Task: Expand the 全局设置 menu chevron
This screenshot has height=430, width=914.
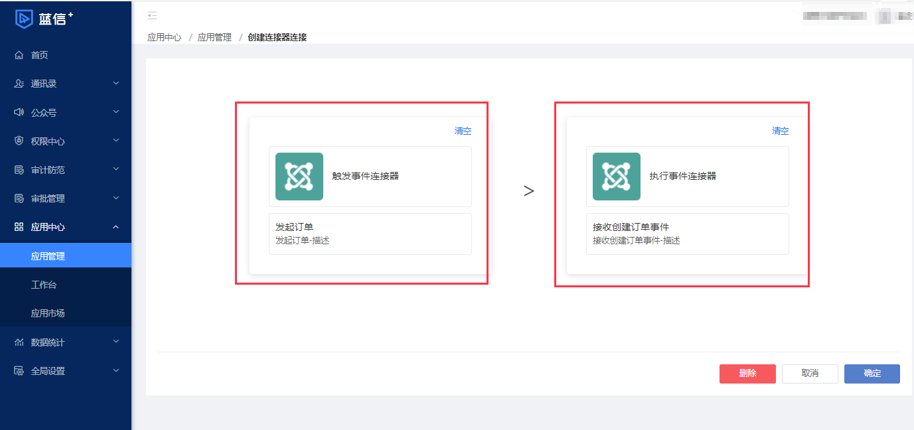Action: point(116,370)
